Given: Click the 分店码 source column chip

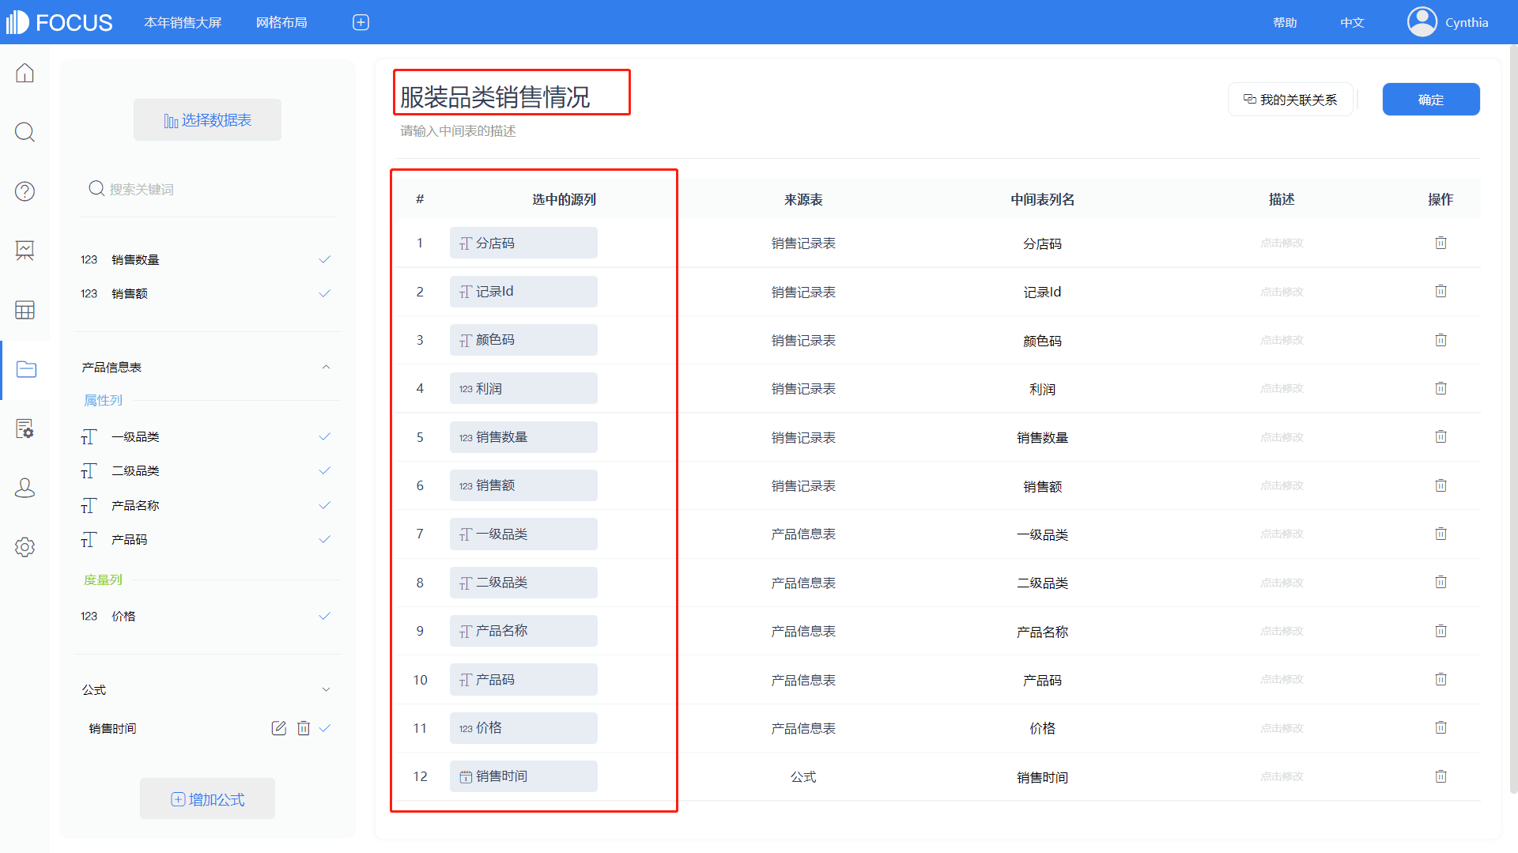Looking at the screenshot, I should point(523,243).
